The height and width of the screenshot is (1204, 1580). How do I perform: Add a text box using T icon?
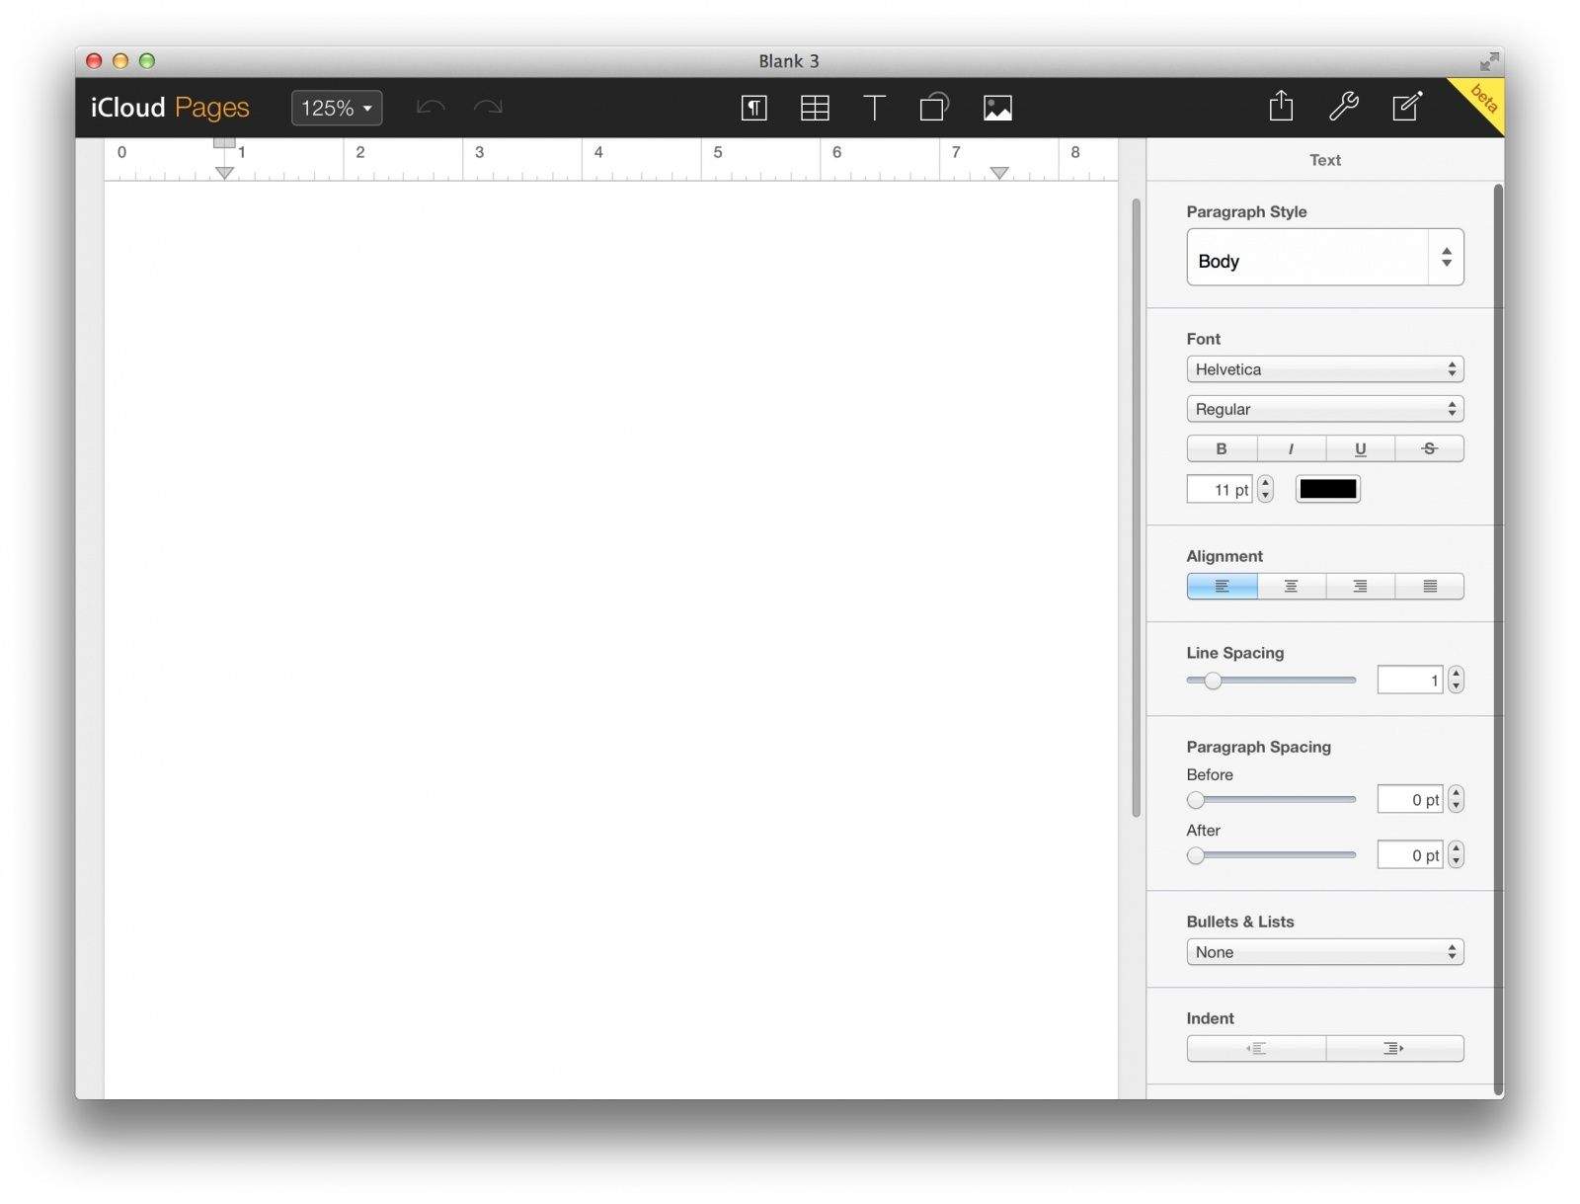click(x=874, y=108)
